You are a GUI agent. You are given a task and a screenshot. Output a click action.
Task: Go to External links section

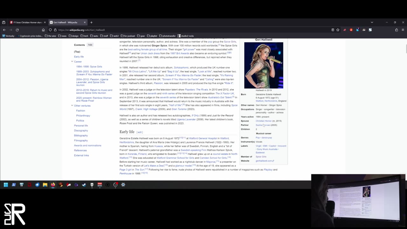click(81, 156)
